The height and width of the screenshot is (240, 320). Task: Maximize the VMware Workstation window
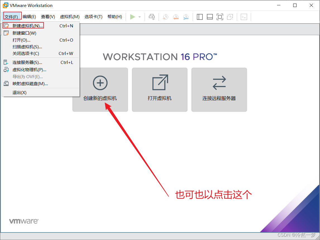295,5
